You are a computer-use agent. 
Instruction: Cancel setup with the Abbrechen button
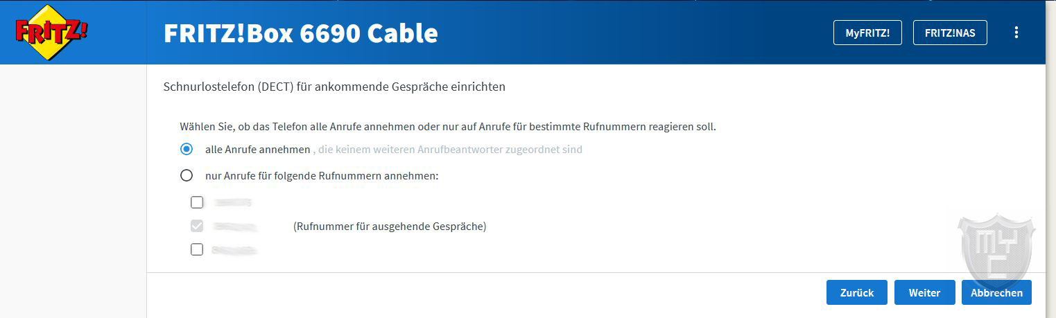[996, 292]
